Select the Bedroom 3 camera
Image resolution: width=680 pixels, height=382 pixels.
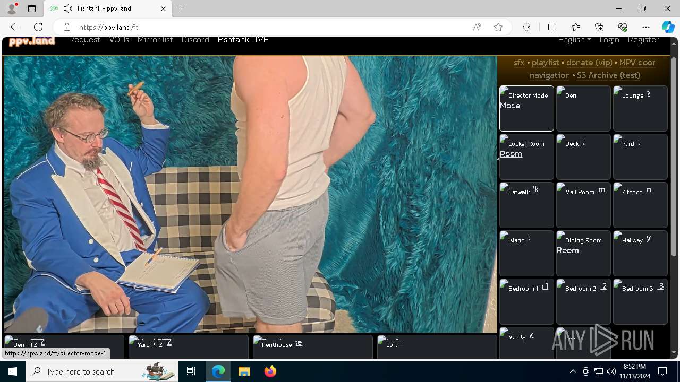(640, 301)
